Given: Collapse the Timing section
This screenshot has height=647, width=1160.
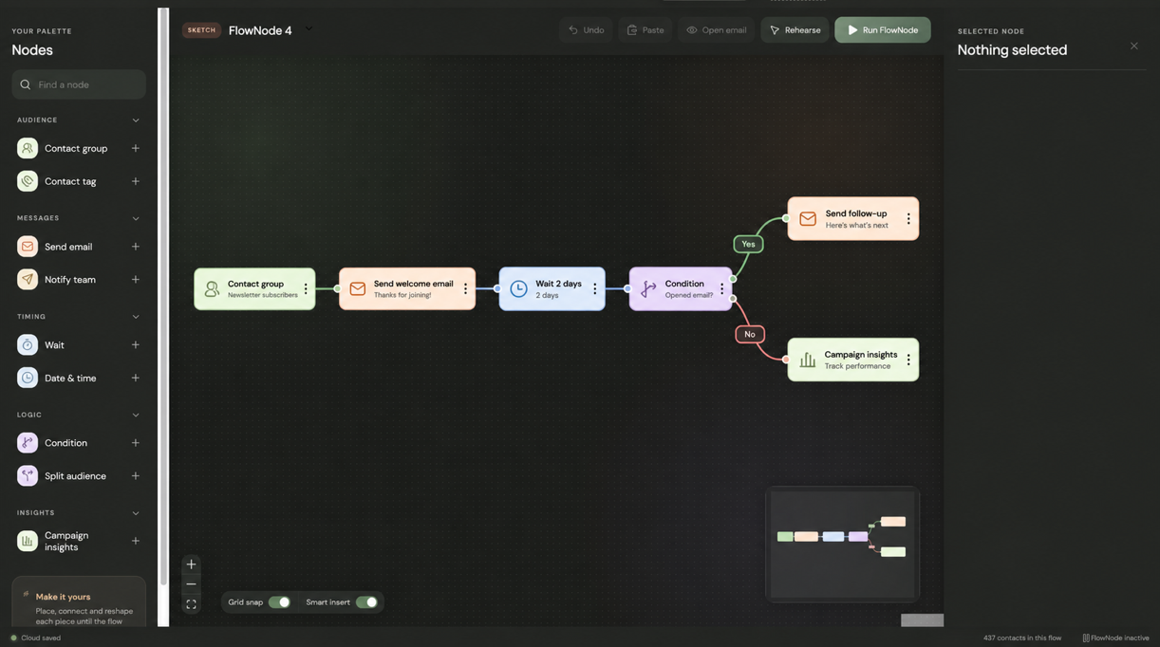Looking at the screenshot, I should pyautogui.click(x=136, y=317).
